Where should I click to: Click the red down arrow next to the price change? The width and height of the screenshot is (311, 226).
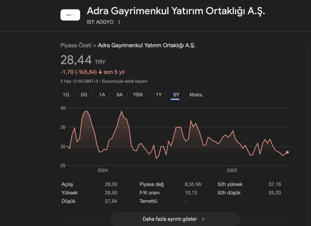coord(100,72)
